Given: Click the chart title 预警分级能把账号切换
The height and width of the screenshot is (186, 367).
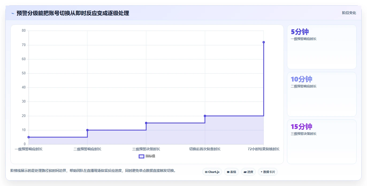Looking at the screenshot, I should [x=73, y=13].
